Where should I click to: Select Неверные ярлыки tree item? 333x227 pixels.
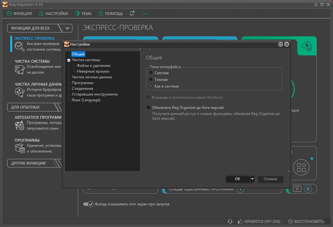point(93,71)
